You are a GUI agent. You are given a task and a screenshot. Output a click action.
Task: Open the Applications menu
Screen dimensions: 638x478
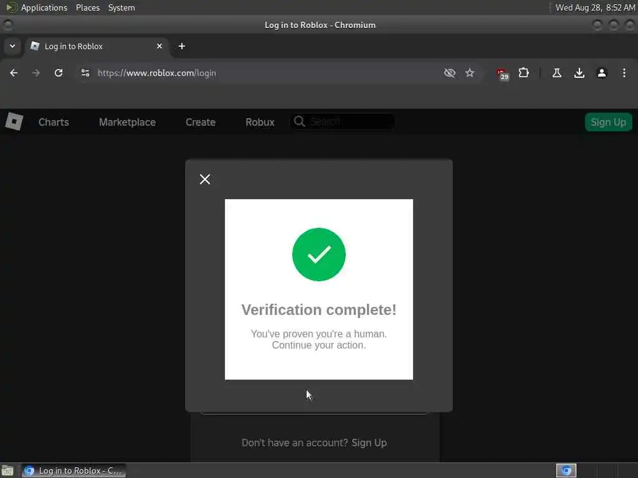point(44,7)
